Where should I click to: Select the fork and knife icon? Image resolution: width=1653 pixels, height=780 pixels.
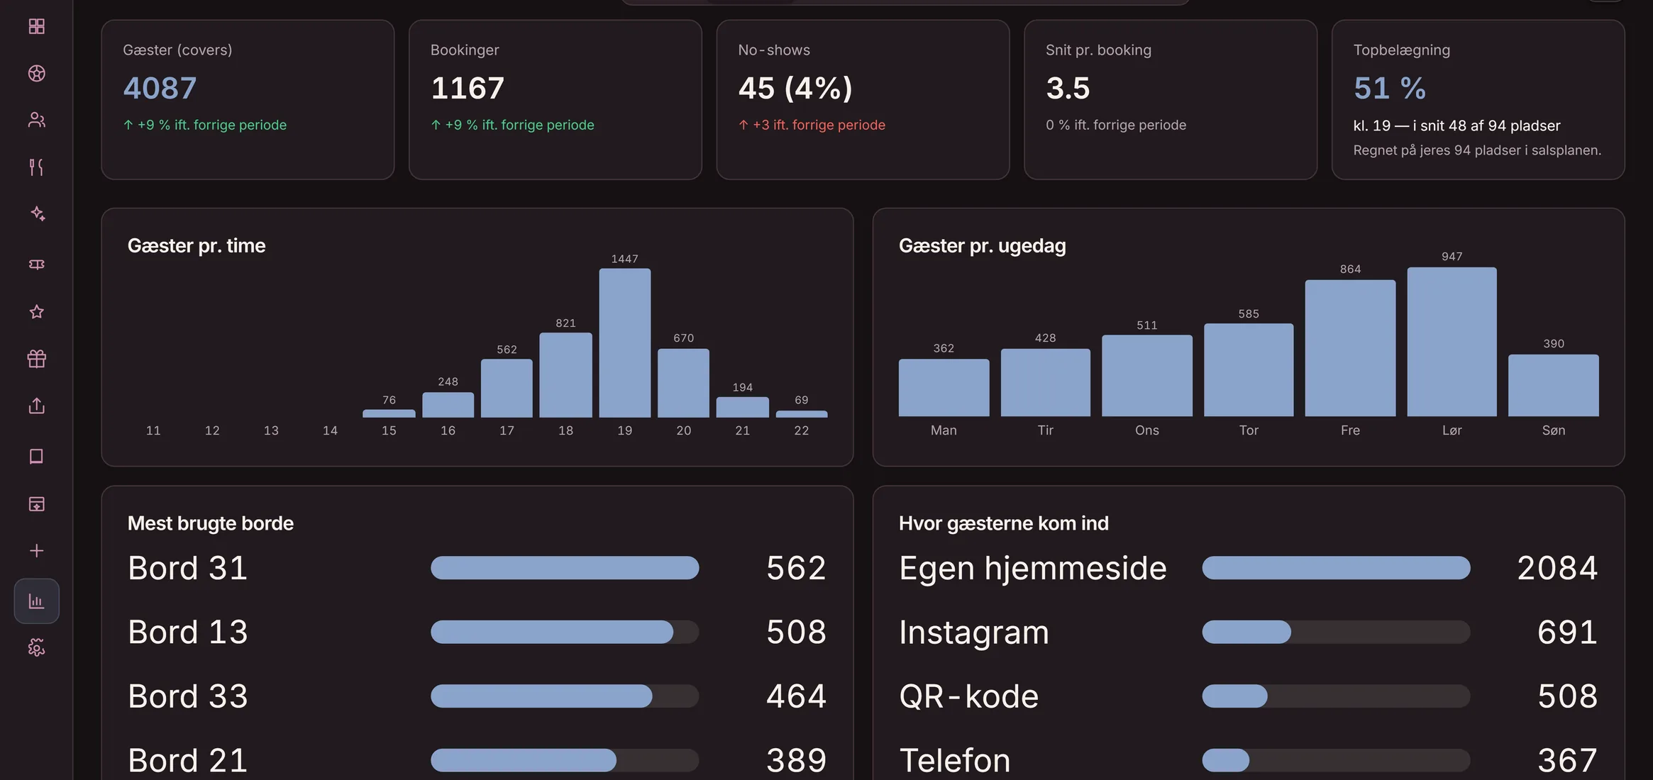click(x=36, y=167)
